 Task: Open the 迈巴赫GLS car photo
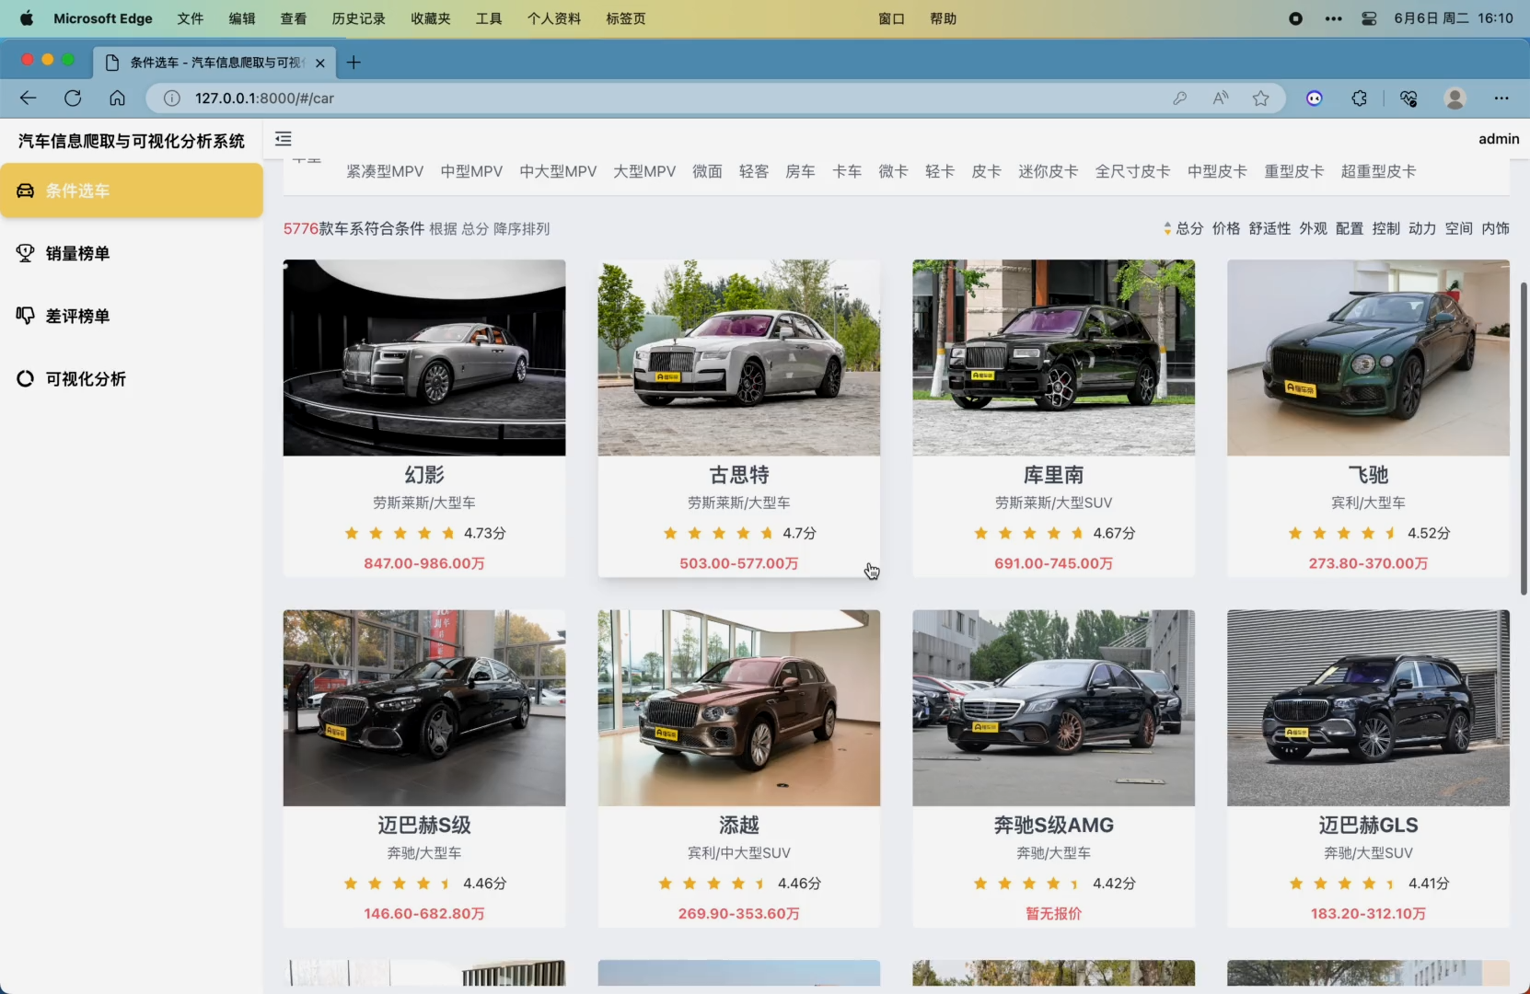coord(1368,708)
